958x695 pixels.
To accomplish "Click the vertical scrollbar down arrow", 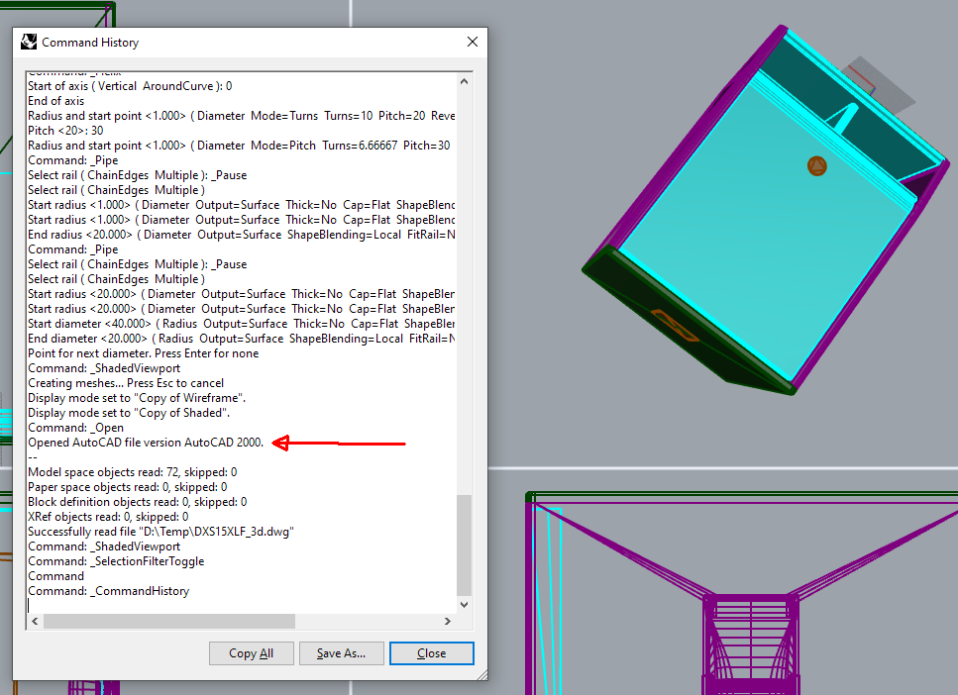I will point(464,605).
